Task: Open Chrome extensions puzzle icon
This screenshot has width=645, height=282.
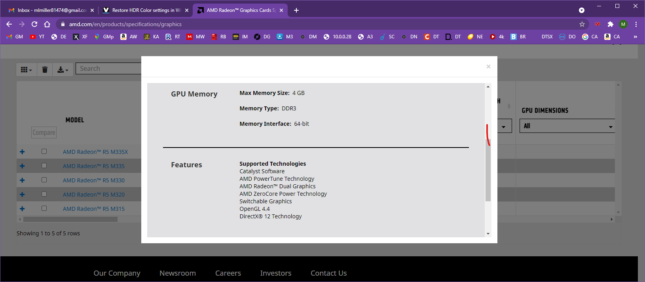Action: [611, 24]
